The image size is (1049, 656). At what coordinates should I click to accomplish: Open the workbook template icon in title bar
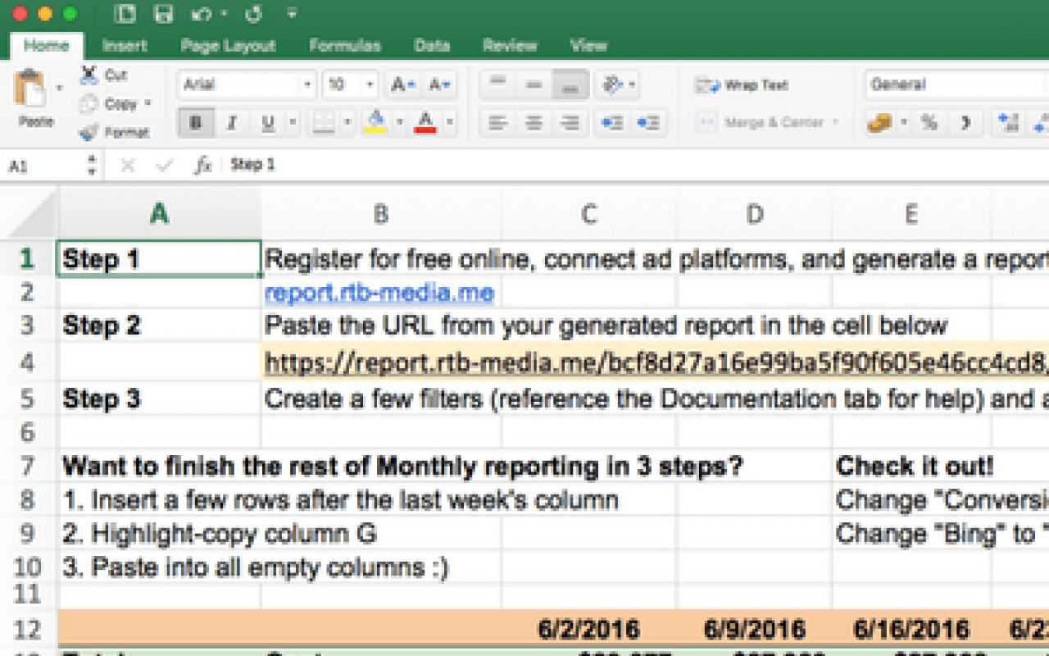pyautogui.click(x=125, y=14)
